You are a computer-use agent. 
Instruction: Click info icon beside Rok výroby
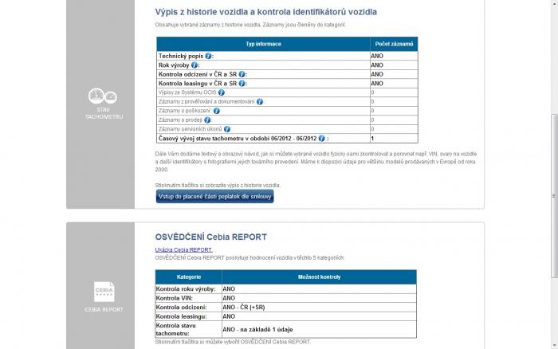(x=195, y=65)
